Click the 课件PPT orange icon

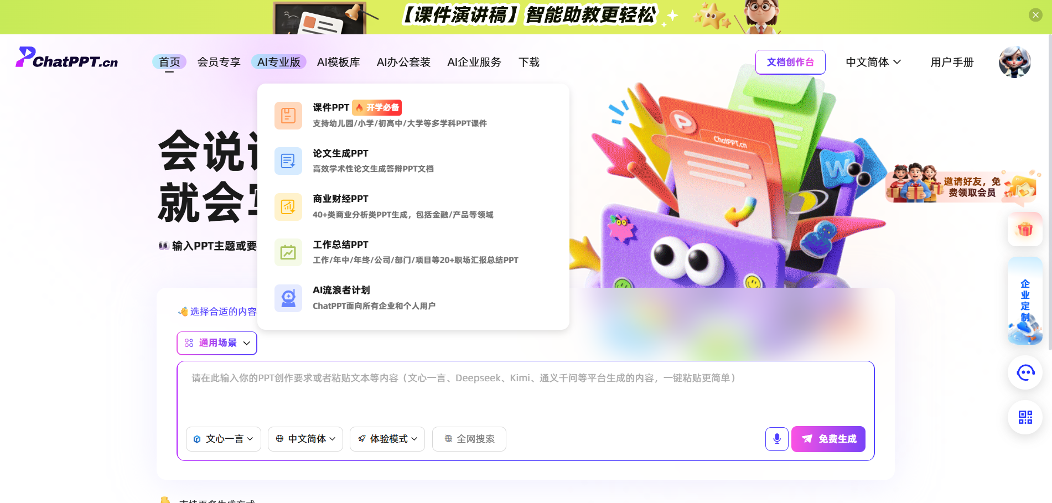[x=288, y=115]
